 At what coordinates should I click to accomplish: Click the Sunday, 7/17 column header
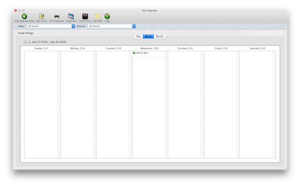pyautogui.click(x=41, y=48)
